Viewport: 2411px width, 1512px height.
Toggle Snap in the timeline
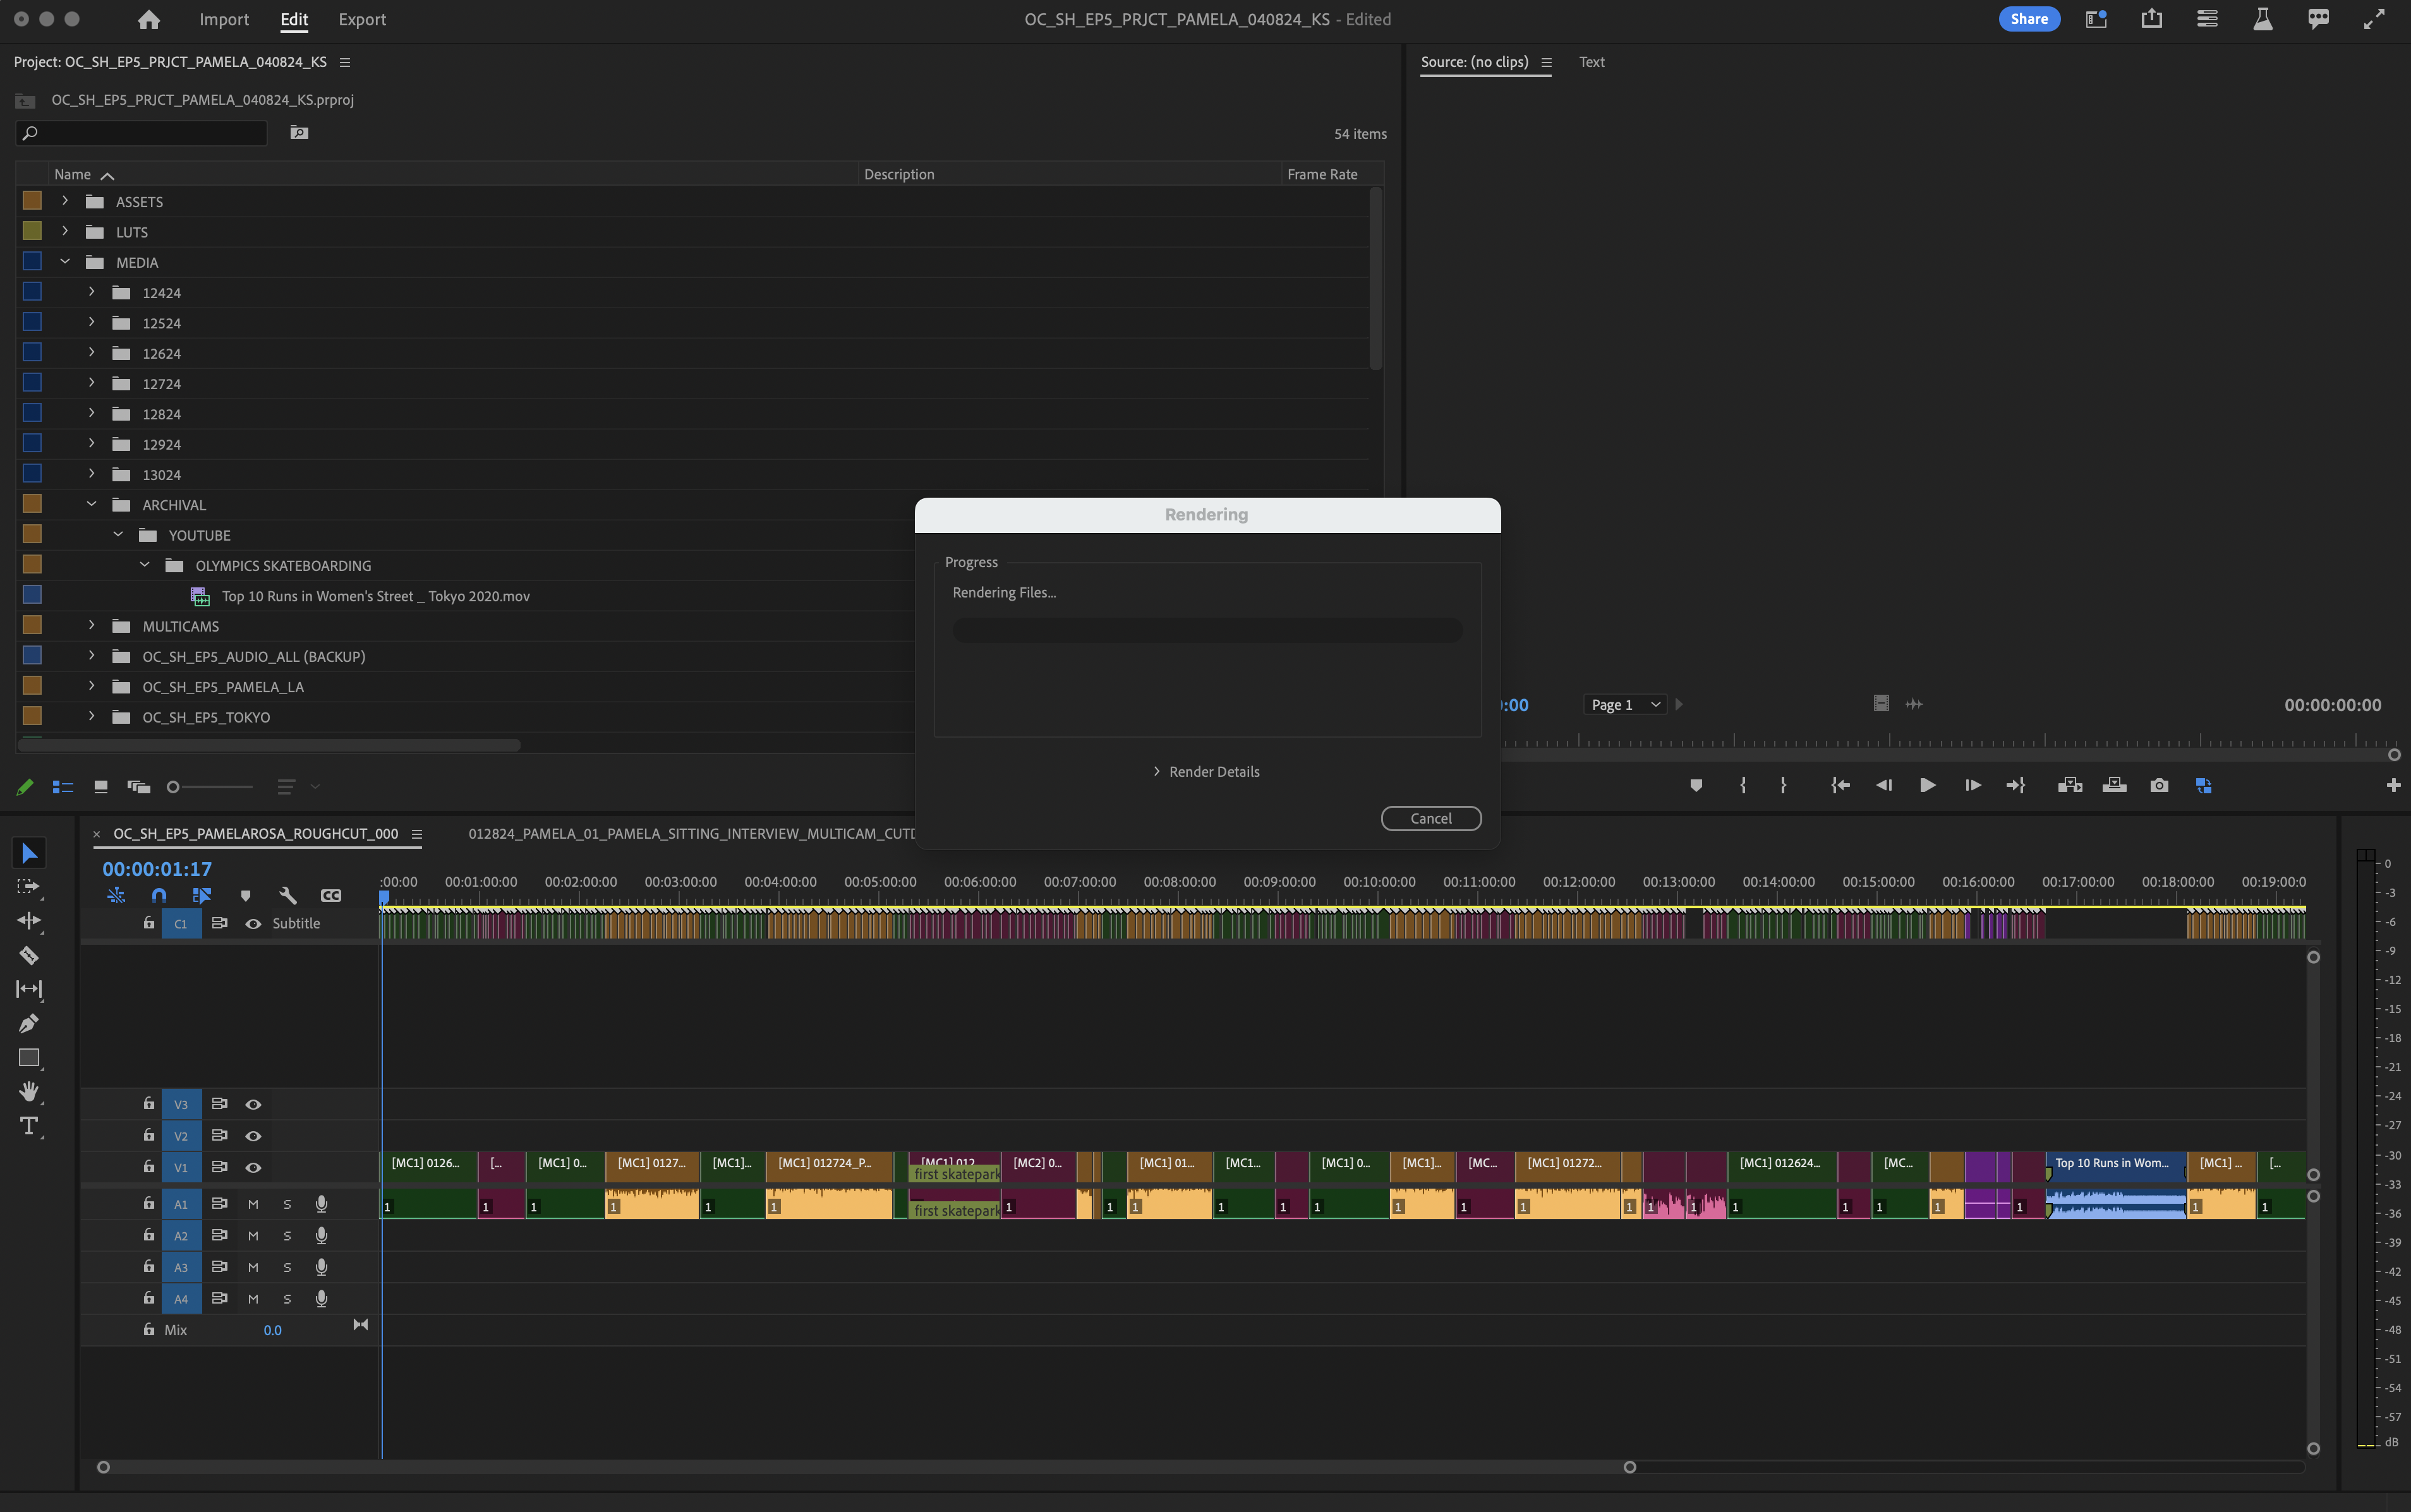159,895
